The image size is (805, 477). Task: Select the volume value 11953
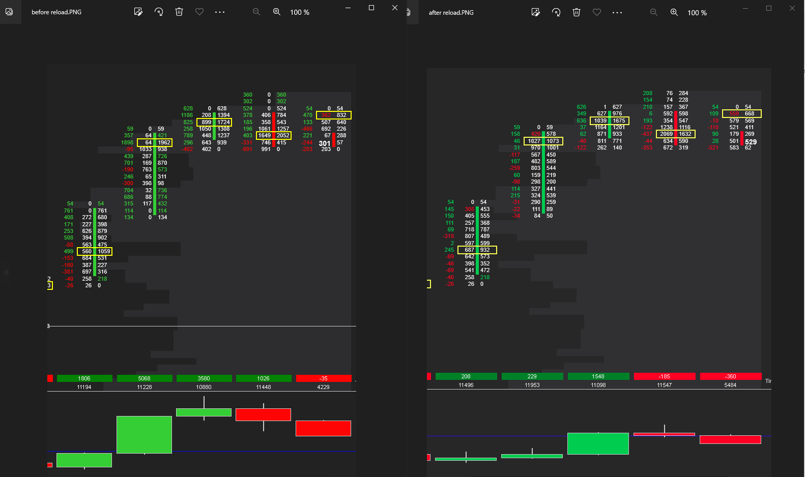click(532, 385)
